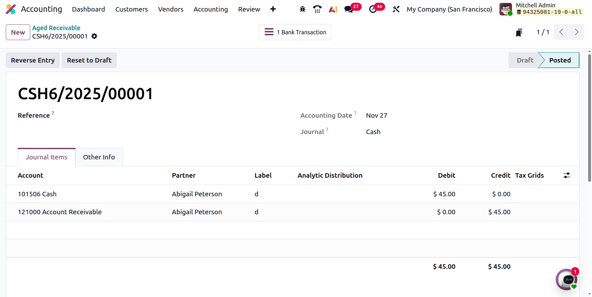The height and width of the screenshot is (297, 592).
Task: Click Abigail Peterson in the Cash row
Action: click(197, 194)
